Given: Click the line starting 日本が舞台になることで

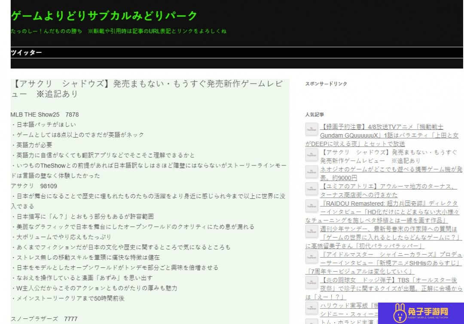Looking at the screenshot, I should click(x=148, y=201).
